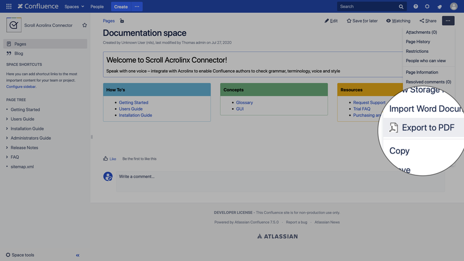The height and width of the screenshot is (261, 464).
Task: Click the Write a comment field
Action: point(276,176)
